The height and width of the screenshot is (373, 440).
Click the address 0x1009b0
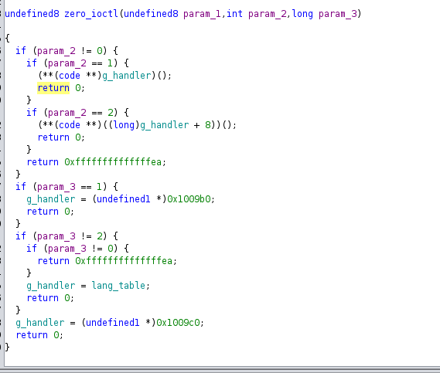[189, 199]
